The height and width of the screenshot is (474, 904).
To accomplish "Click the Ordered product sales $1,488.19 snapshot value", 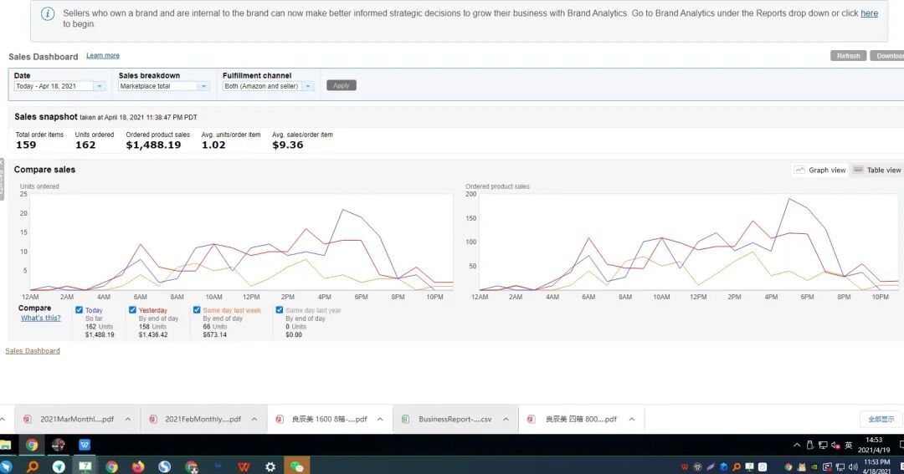I will [x=153, y=145].
